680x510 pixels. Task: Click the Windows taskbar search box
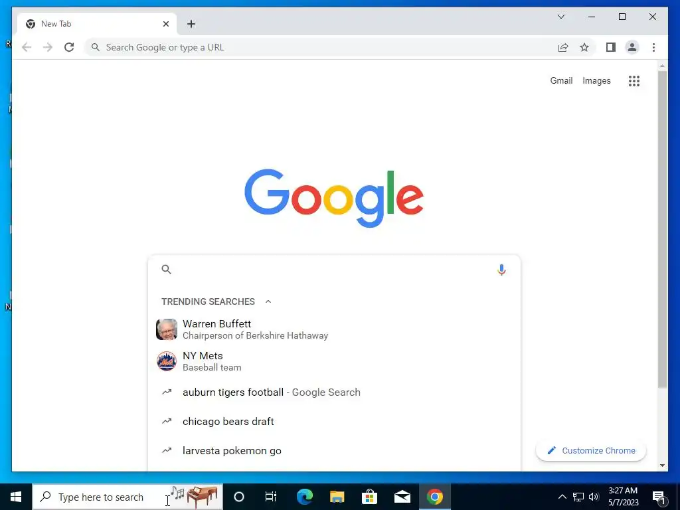(127, 497)
